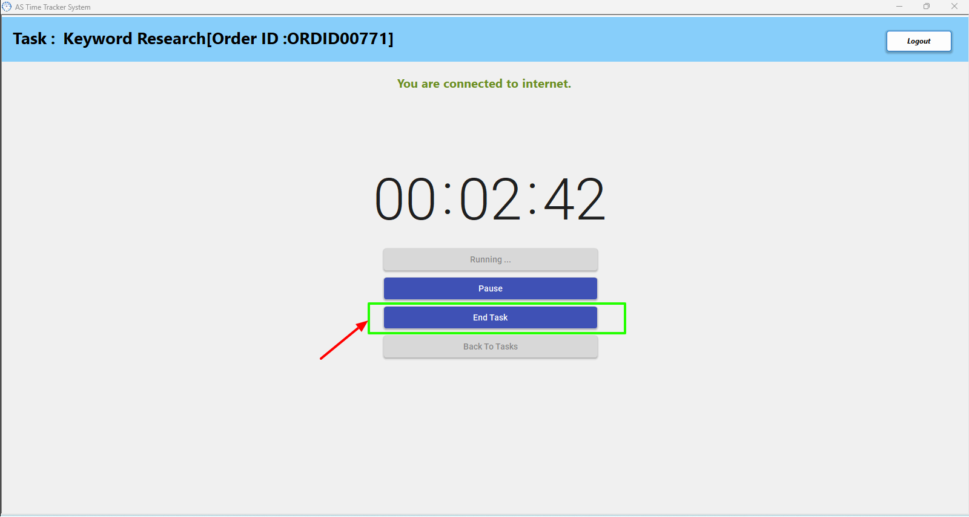Viewport: 969px width, 517px height.
Task: Select the seconds digits 42 of timer
Action: point(575,199)
